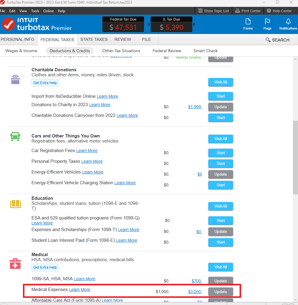Update Expenses and Scholarships 1098-T

(x=221, y=231)
